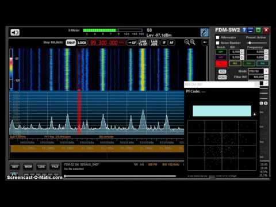The height and width of the screenshot is (207, 276).
Task: Click the waterfall color scale bar
Action: [x=11, y=69]
